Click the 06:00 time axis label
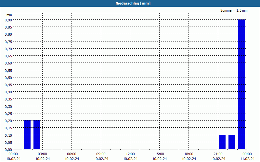Image resolution: width=260 pixels, height=162 pixels. tap(71, 154)
